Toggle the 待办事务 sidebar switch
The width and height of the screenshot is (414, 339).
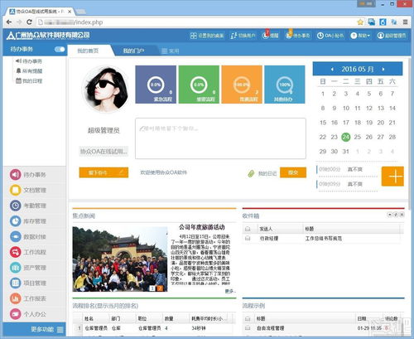coord(60,49)
